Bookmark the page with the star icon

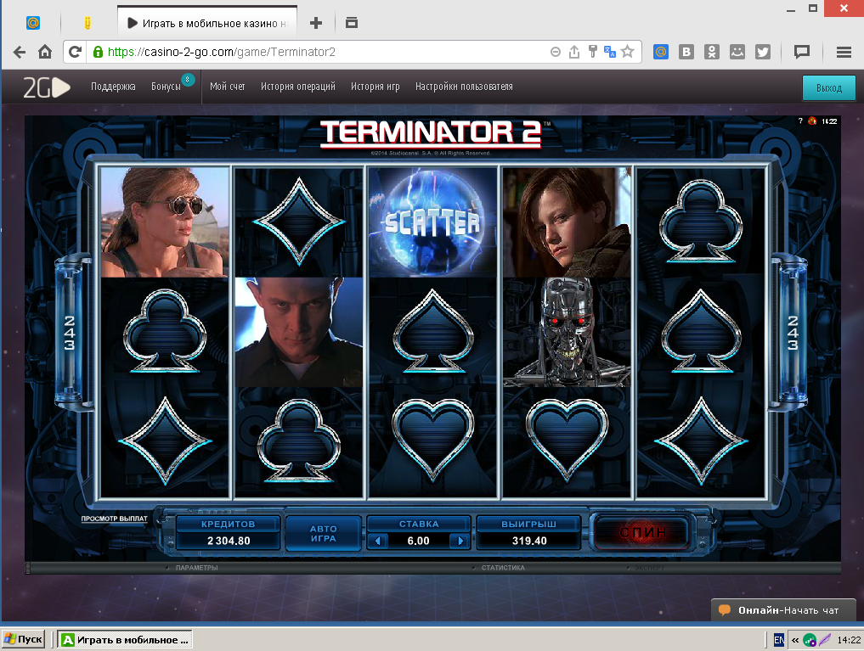pos(627,52)
